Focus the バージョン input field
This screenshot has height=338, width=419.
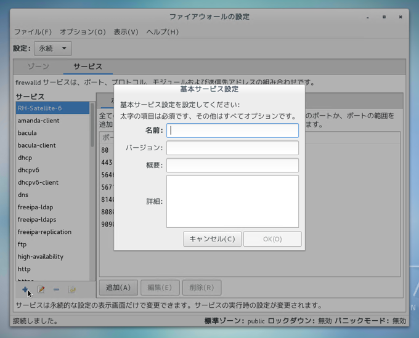point(232,148)
